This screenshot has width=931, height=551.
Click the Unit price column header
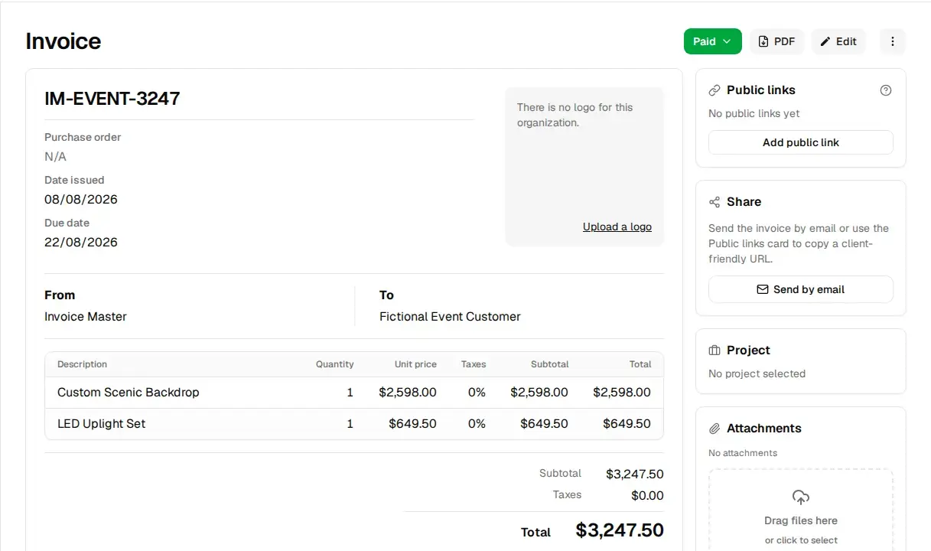[x=415, y=364]
